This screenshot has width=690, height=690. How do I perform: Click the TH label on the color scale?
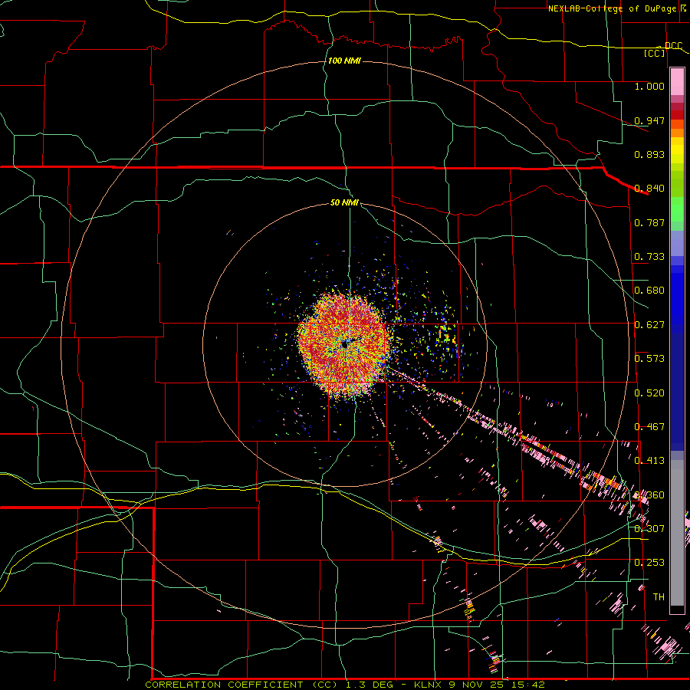pos(659,596)
